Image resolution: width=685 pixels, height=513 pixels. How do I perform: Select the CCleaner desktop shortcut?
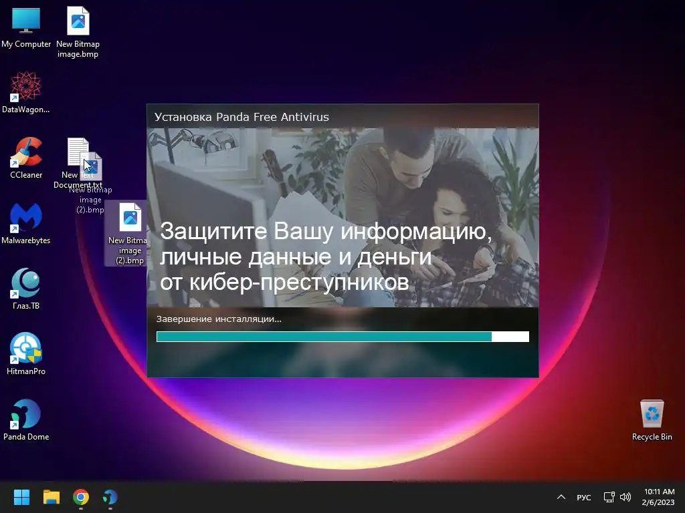26,158
